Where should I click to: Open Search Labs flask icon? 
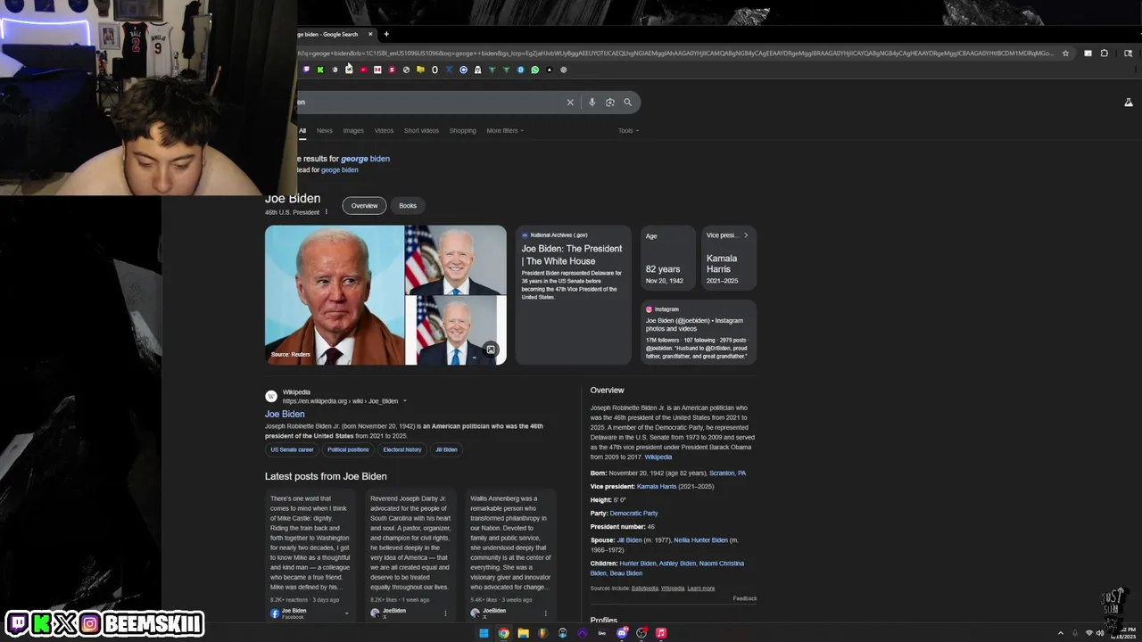point(1129,103)
